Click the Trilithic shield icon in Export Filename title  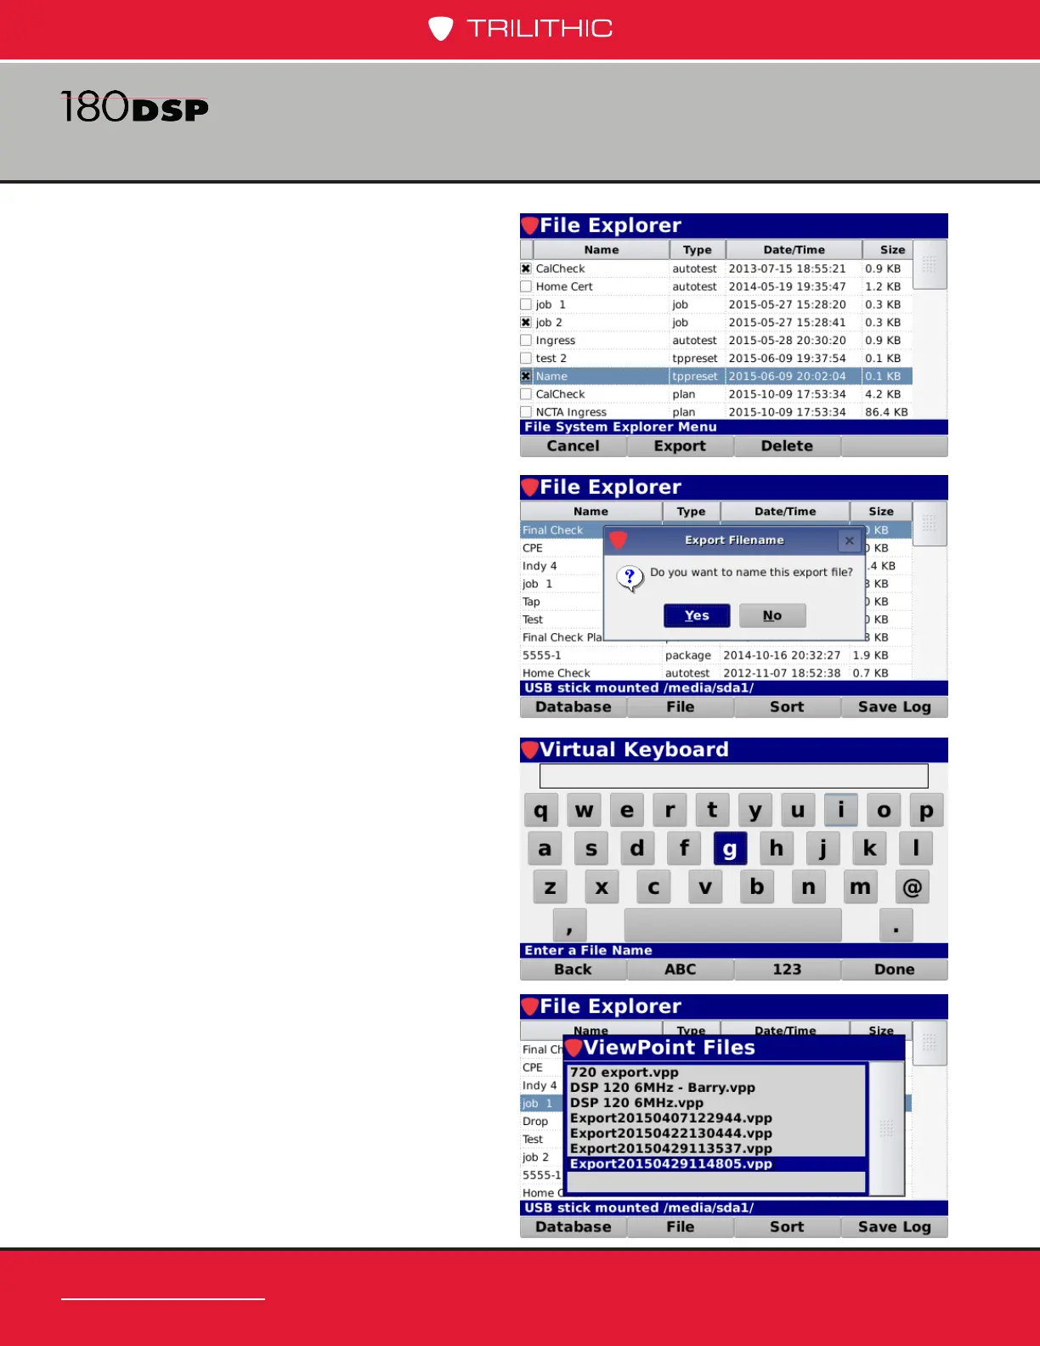(618, 540)
